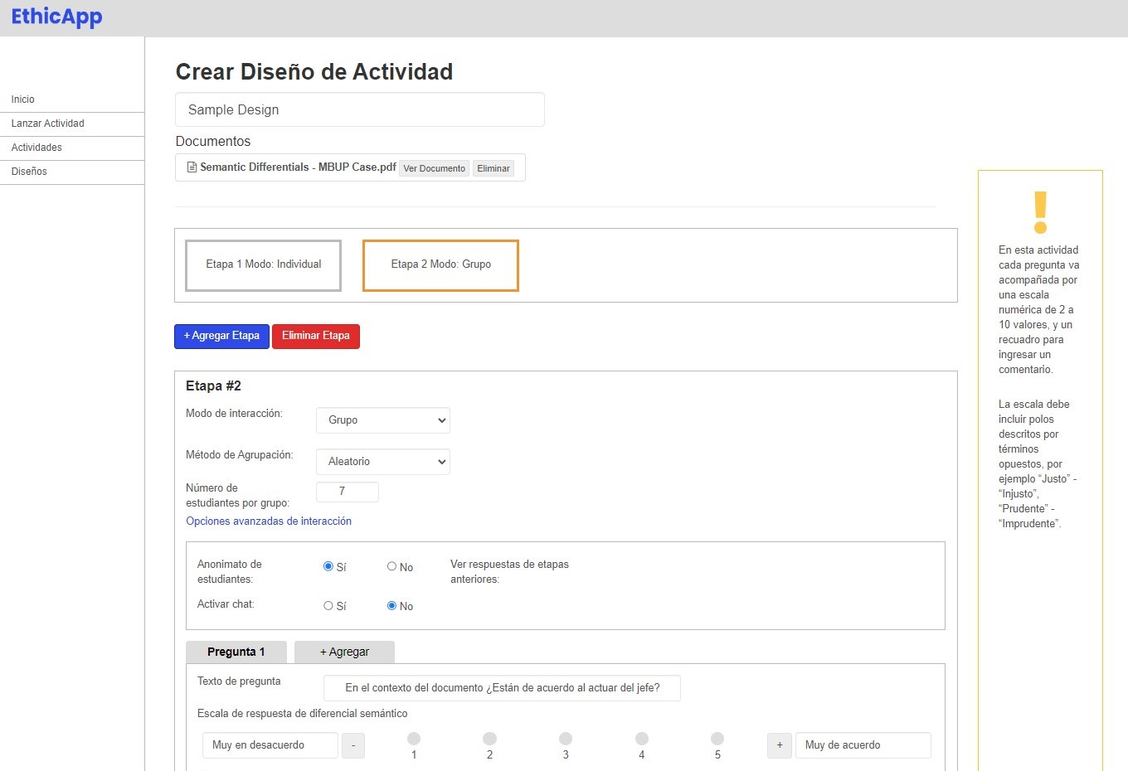Open Actividades in sidebar
This screenshot has width=1128, height=771.
pyautogui.click(x=72, y=148)
